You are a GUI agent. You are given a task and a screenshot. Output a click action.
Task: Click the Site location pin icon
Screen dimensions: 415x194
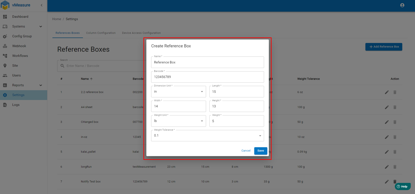pos(5,65)
